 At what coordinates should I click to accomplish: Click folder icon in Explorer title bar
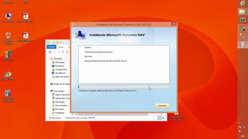(48, 42)
